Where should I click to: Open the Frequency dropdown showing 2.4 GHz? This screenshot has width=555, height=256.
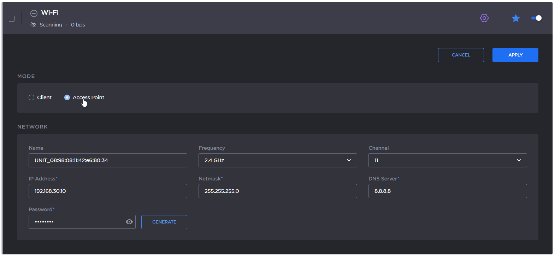pos(277,160)
